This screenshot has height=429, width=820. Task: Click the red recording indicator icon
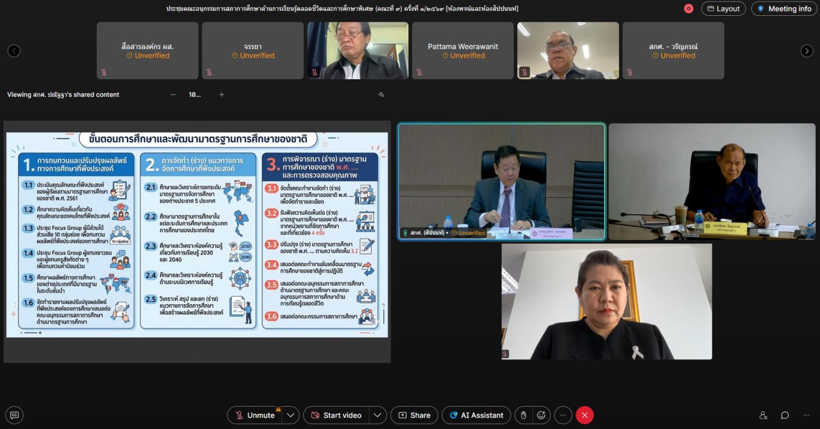(x=688, y=9)
